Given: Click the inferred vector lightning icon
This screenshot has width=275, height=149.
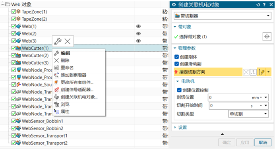Looking at the screenshot, I should coord(261,72).
